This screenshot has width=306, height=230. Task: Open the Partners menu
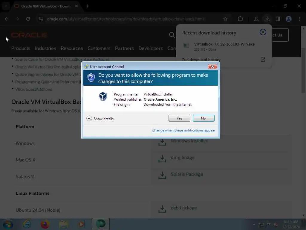(x=124, y=48)
